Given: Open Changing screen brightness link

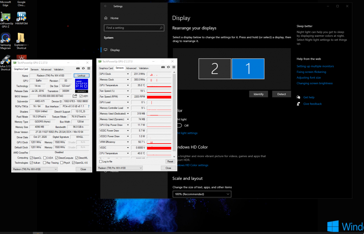Looking at the screenshot, I should [314, 83].
